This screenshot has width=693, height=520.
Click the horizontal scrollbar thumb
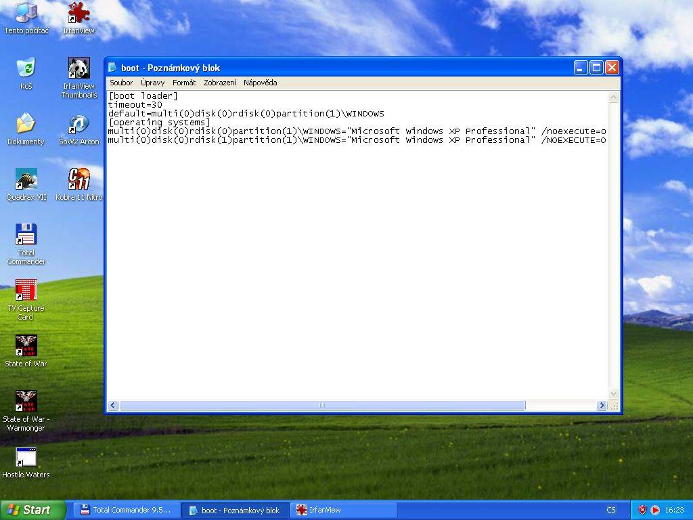pyautogui.click(x=322, y=406)
